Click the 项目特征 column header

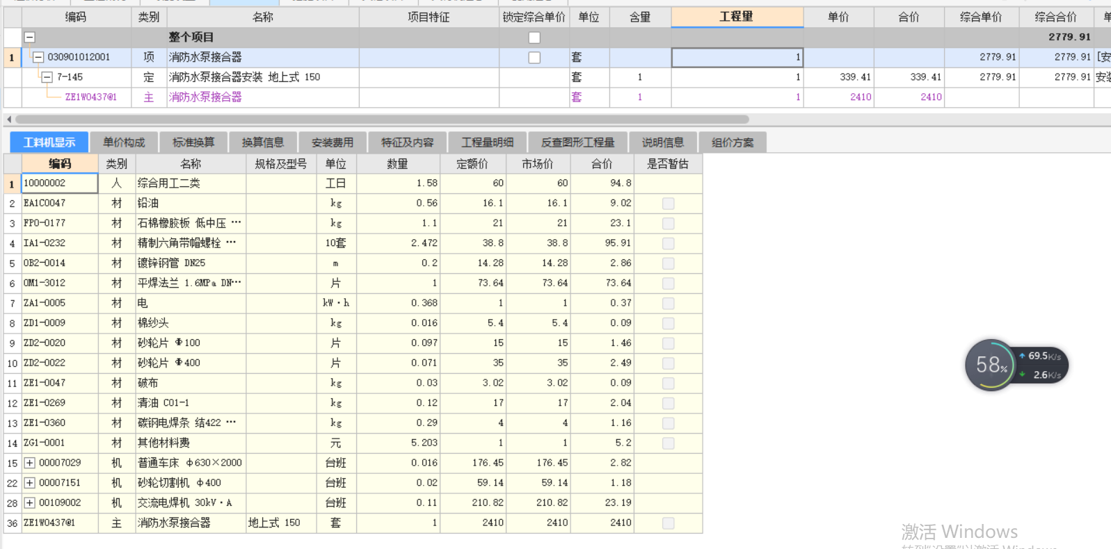429,17
